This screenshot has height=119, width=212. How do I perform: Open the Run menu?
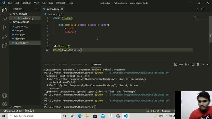(51, 3)
